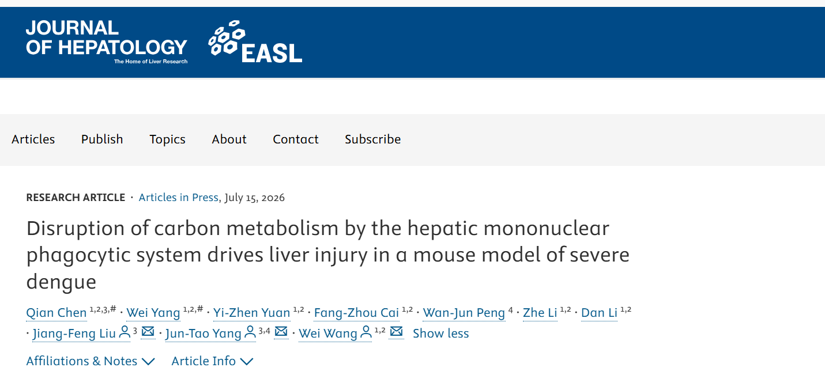
Task: Open the Contact navigation item
Action: (296, 139)
